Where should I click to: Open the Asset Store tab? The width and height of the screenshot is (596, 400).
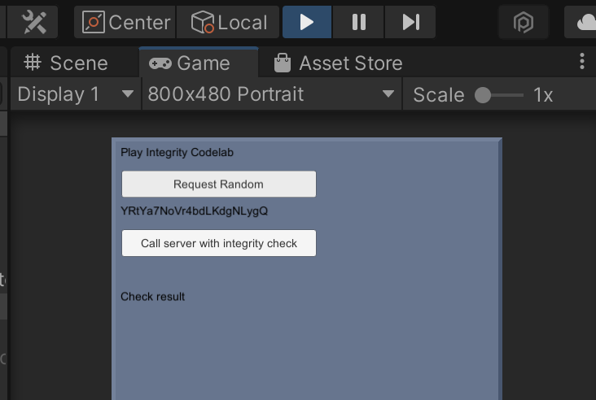pyautogui.click(x=338, y=63)
